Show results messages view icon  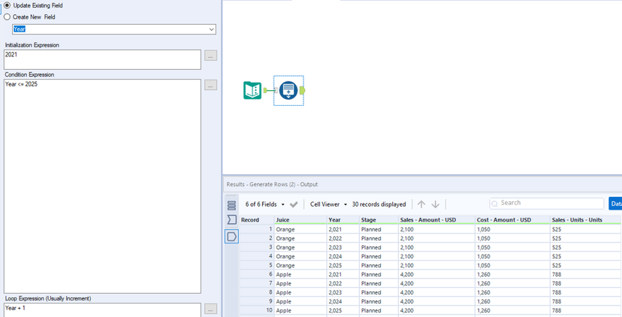click(231, 206)
